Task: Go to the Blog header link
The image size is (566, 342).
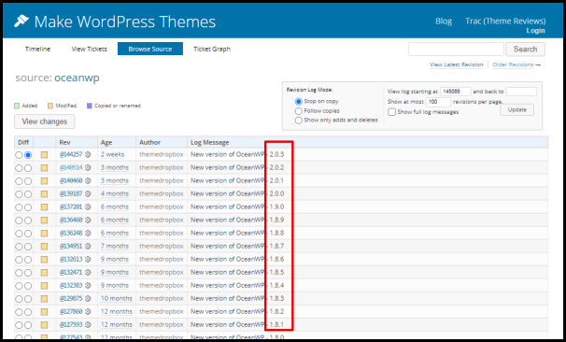Action: coord(444,21)
